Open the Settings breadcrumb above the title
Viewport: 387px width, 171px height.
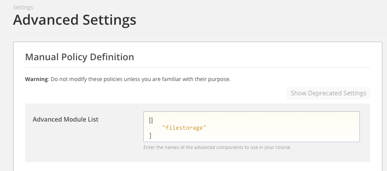click(x=23, y=7)
